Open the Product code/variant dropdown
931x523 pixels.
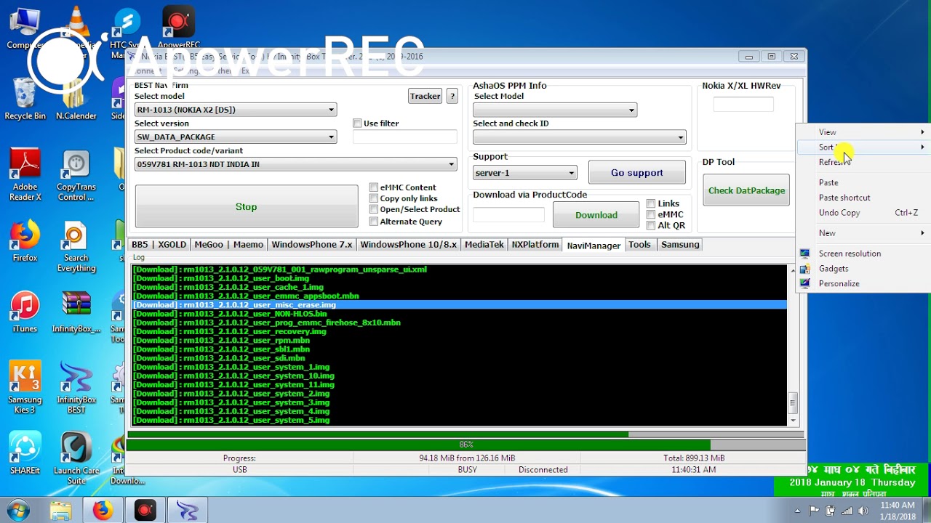point(295,164)
